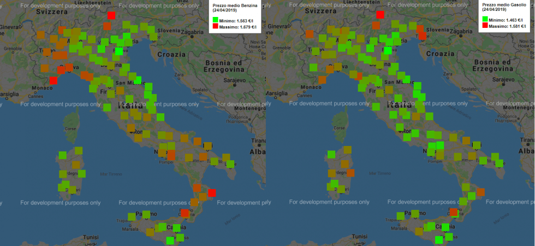Click the red Massimo swatch in Benzina legend
This screenshot has width=535, height=246.
[x=215, y=26]
